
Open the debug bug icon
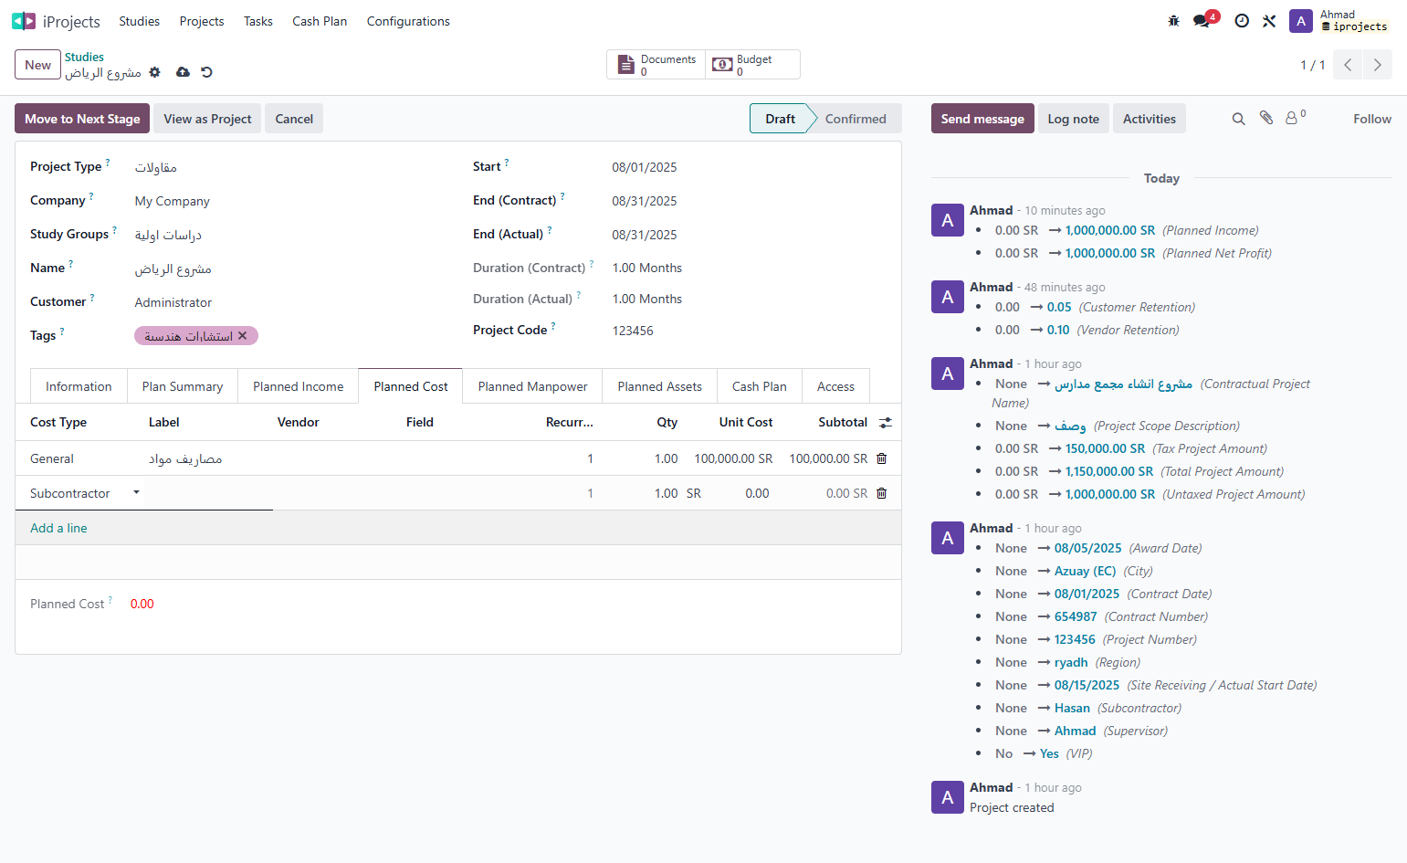point(1173,21)
